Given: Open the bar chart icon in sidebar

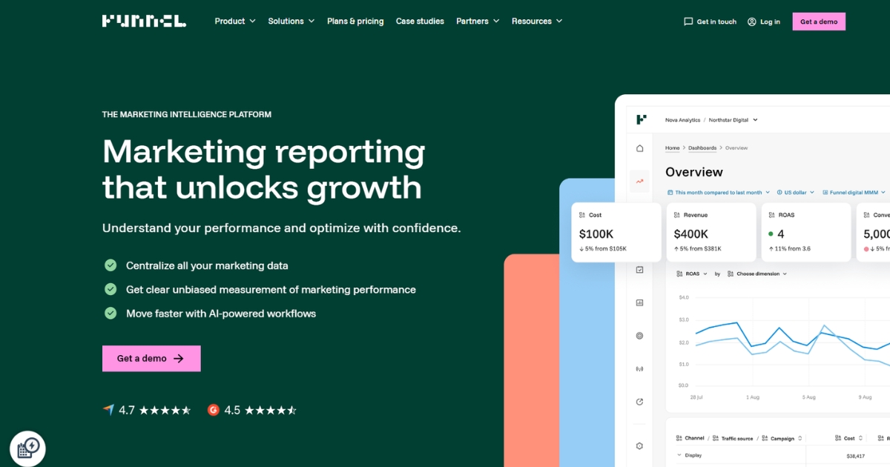Looking at the screenshot, I should point(639,302).
